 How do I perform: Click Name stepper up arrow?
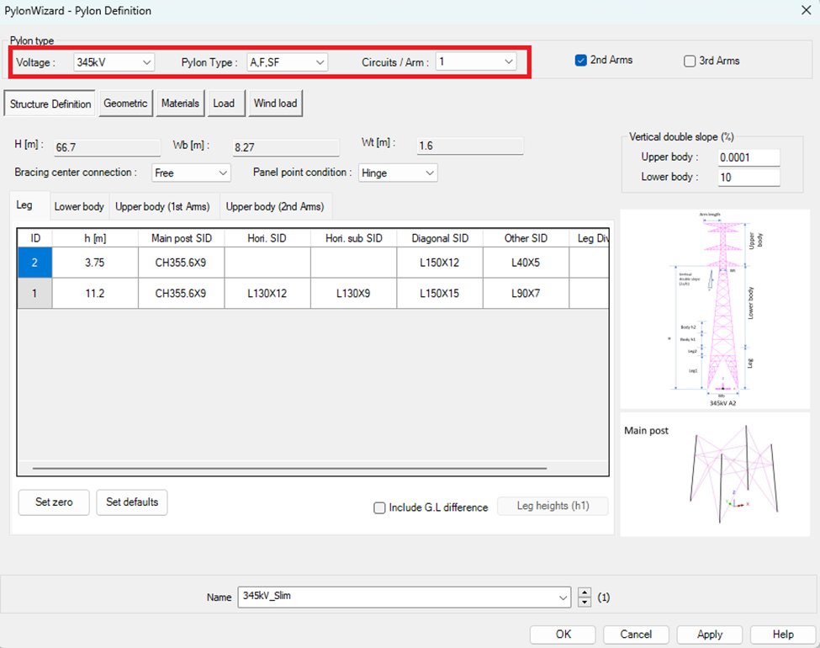point(585,592)
